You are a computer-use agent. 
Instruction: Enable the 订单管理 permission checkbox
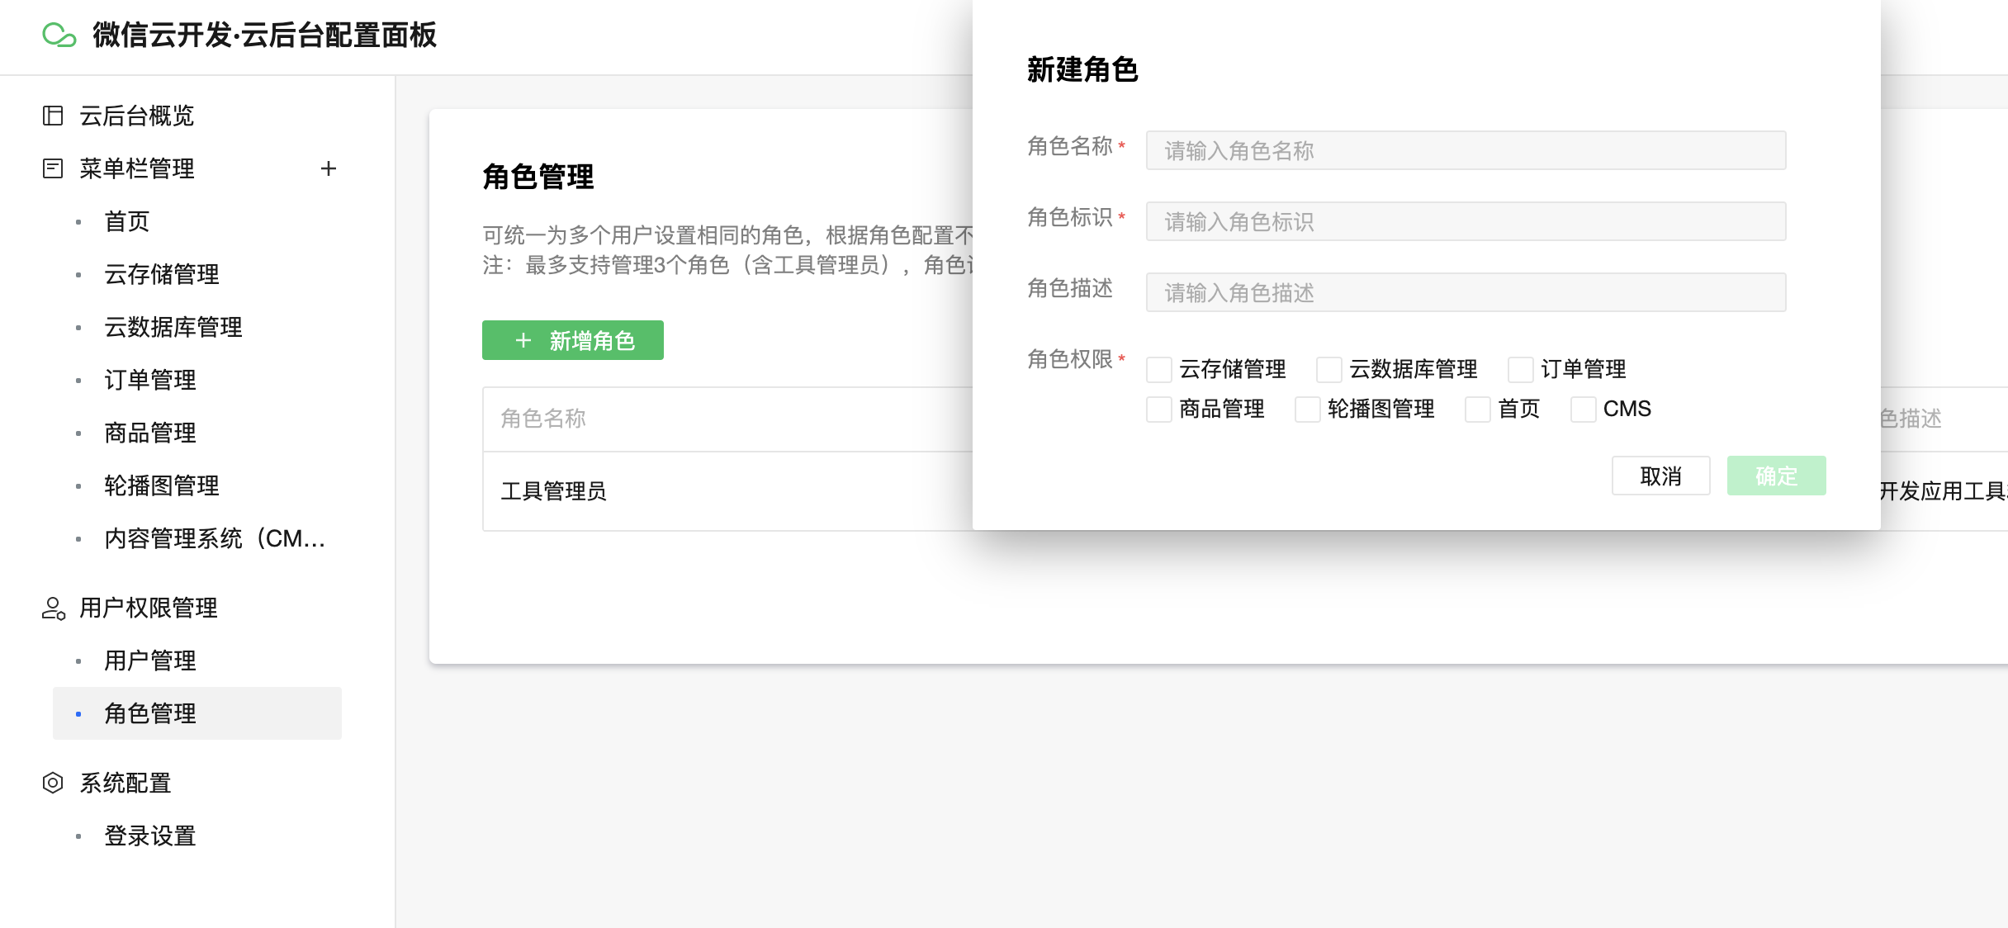1520,369
